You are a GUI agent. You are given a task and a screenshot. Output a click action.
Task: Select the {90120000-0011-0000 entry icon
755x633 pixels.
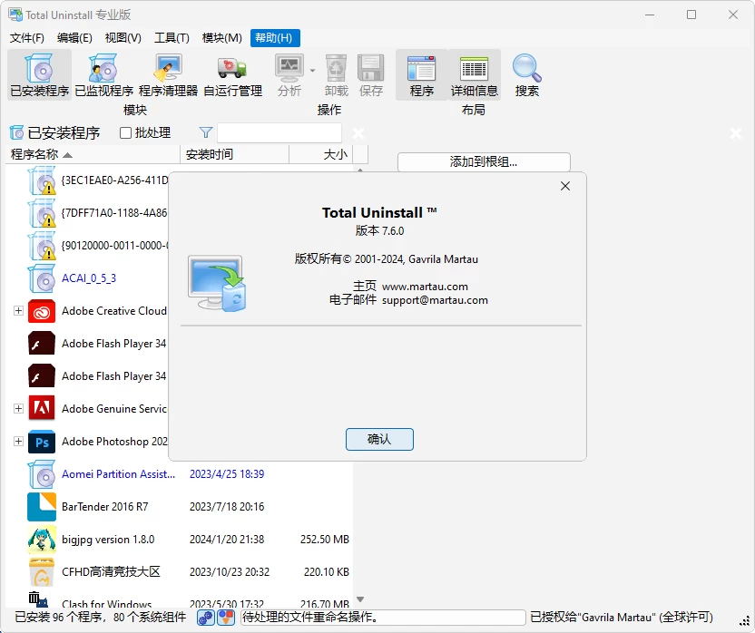coord(42,246)
